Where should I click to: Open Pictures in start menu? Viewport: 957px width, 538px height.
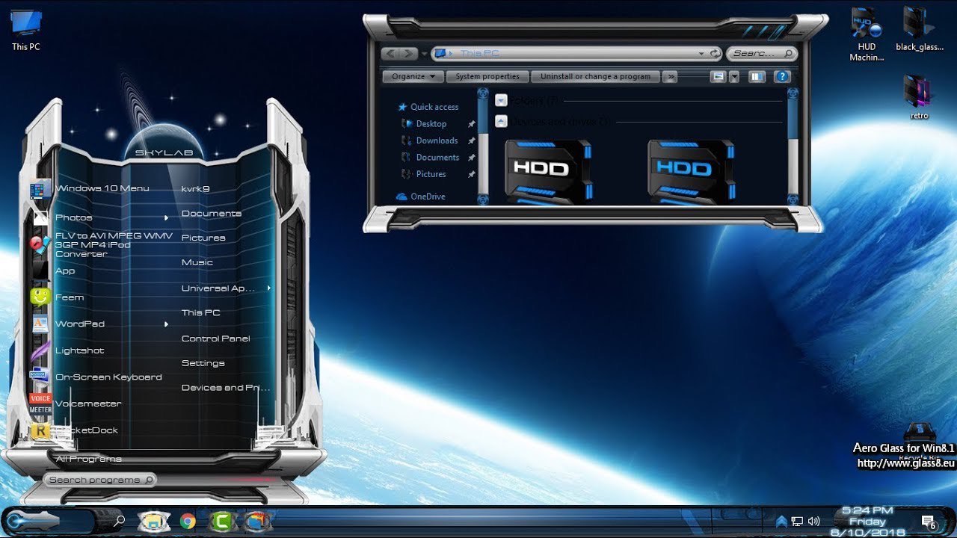[x=203, y=238]
